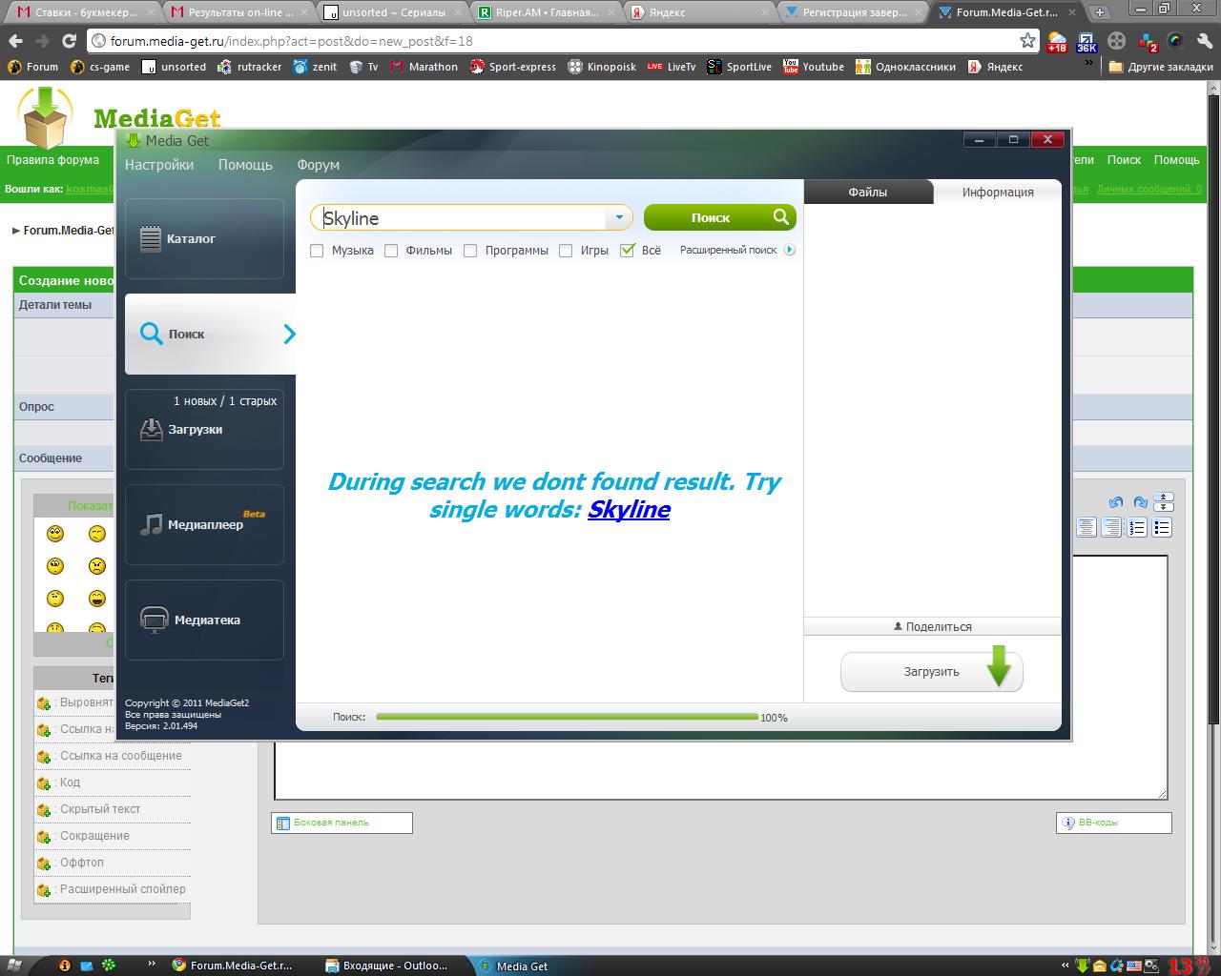Image resolution: width=1221 pixels, height=976 pixels.
Task: Switch to the Информация tab
Action: tap(998, 192)
